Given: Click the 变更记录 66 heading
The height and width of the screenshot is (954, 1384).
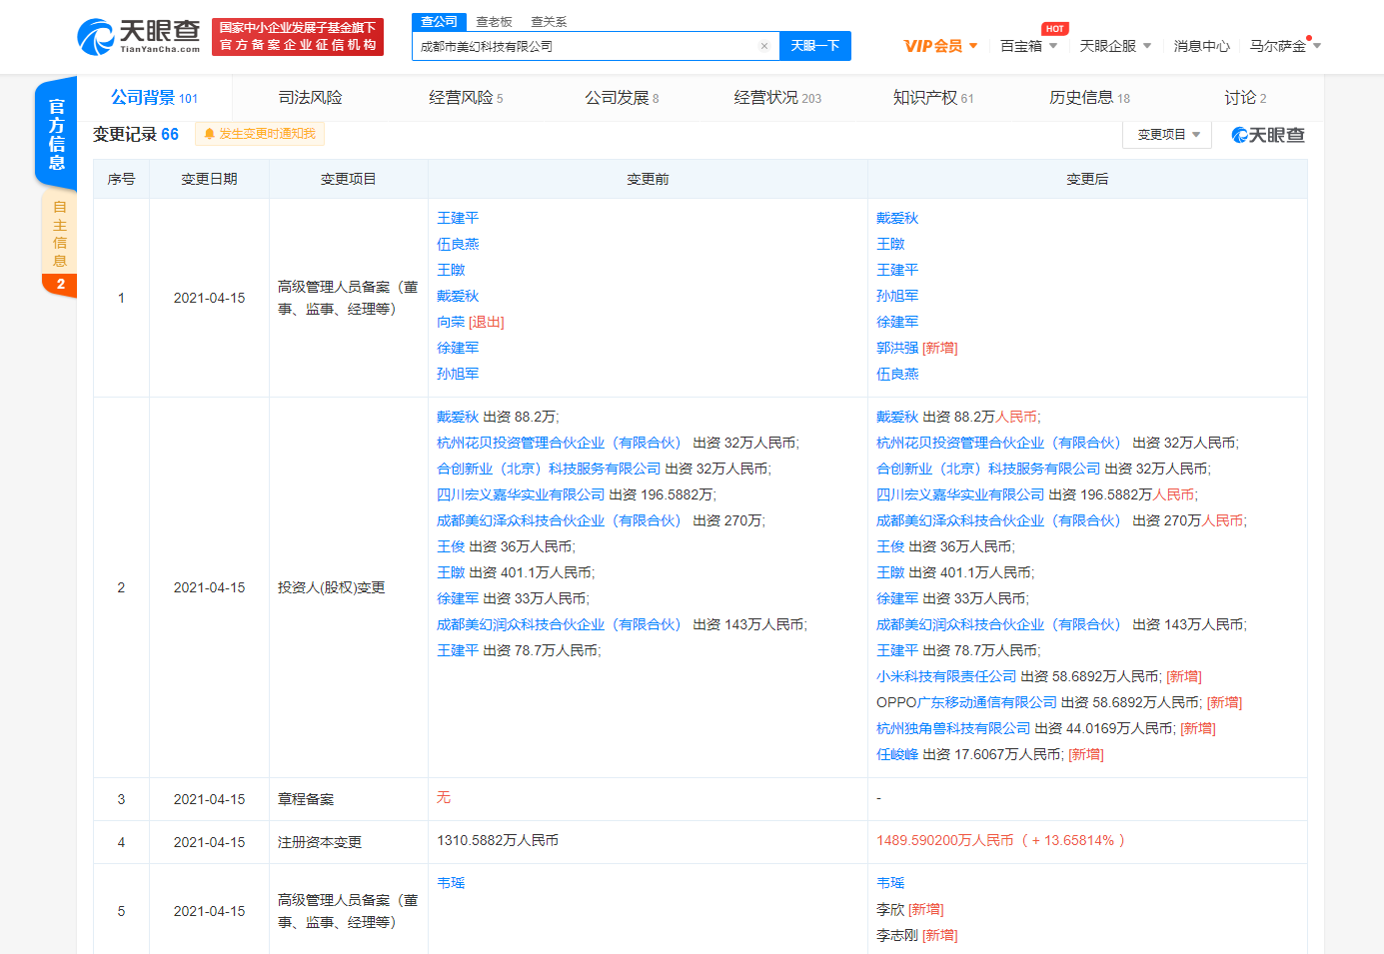Looking at the screenshot, I should click(136, 134).
